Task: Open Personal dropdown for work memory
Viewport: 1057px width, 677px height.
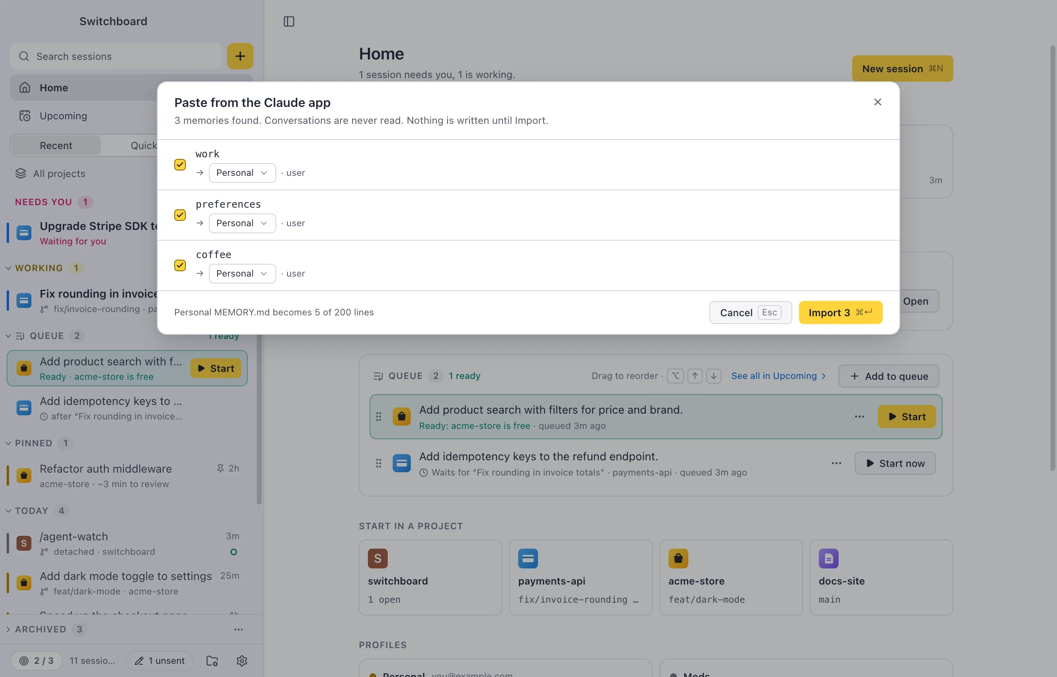Action: (242, 173)
